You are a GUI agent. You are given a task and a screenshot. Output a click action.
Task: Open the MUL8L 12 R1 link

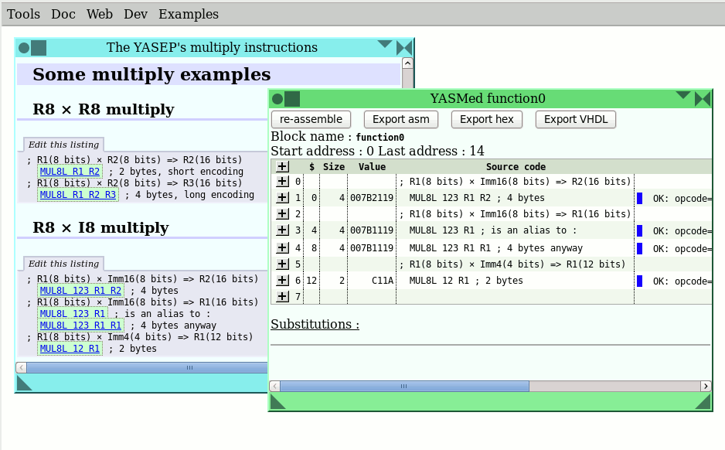click(x=70, y=348)
